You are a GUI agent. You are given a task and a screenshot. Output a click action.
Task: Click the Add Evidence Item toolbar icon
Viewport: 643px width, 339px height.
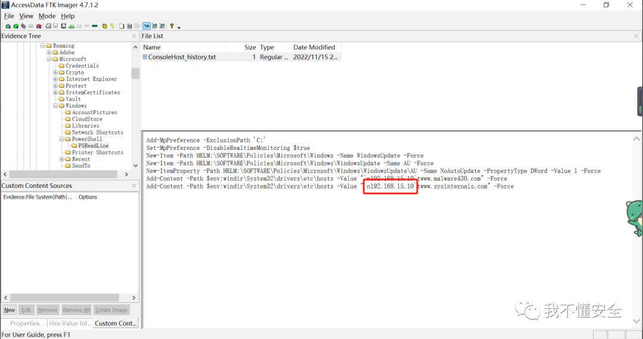pos(8,26)
